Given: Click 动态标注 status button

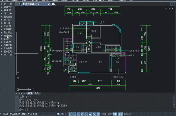Looking at the screenshot, I should [128, 114].
